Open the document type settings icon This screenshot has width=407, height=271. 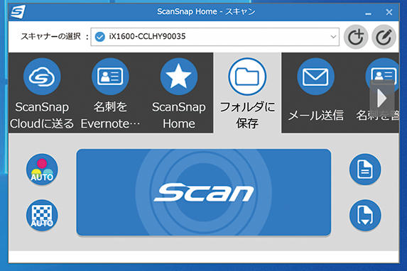pos(365,170)
